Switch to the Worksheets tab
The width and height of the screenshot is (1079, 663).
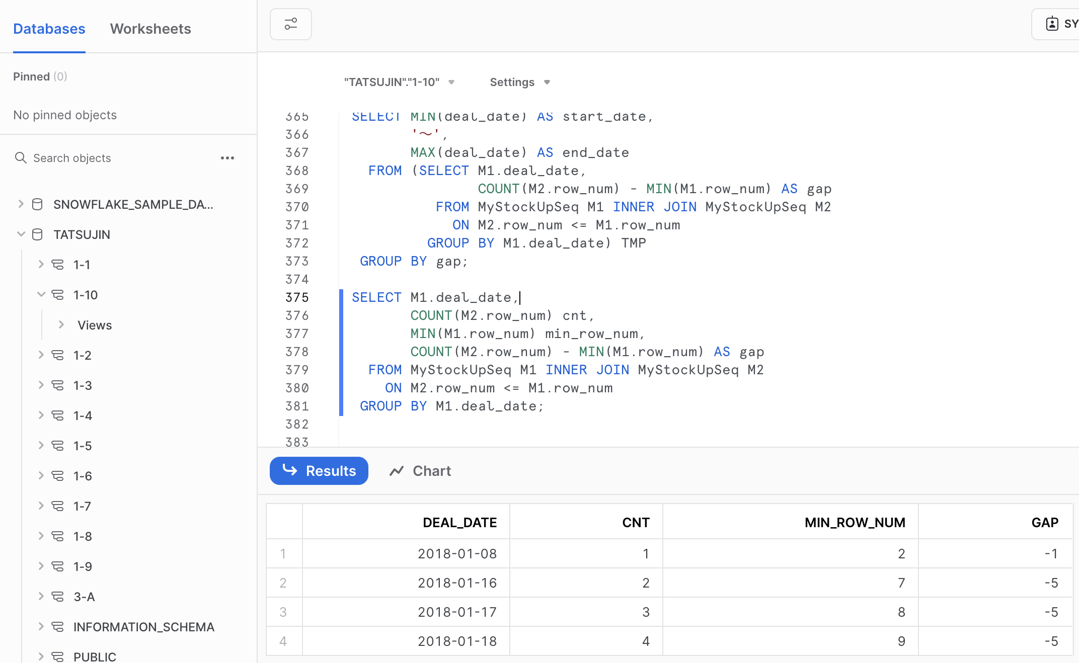150,29
